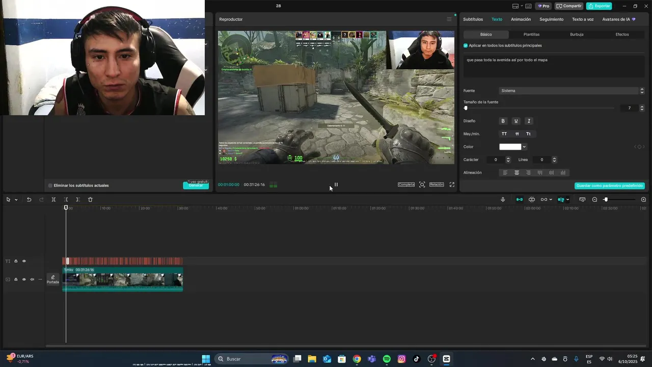The image size is (652, 367).
Task: Lock the subtitle text track
Action: click(16, 261)
